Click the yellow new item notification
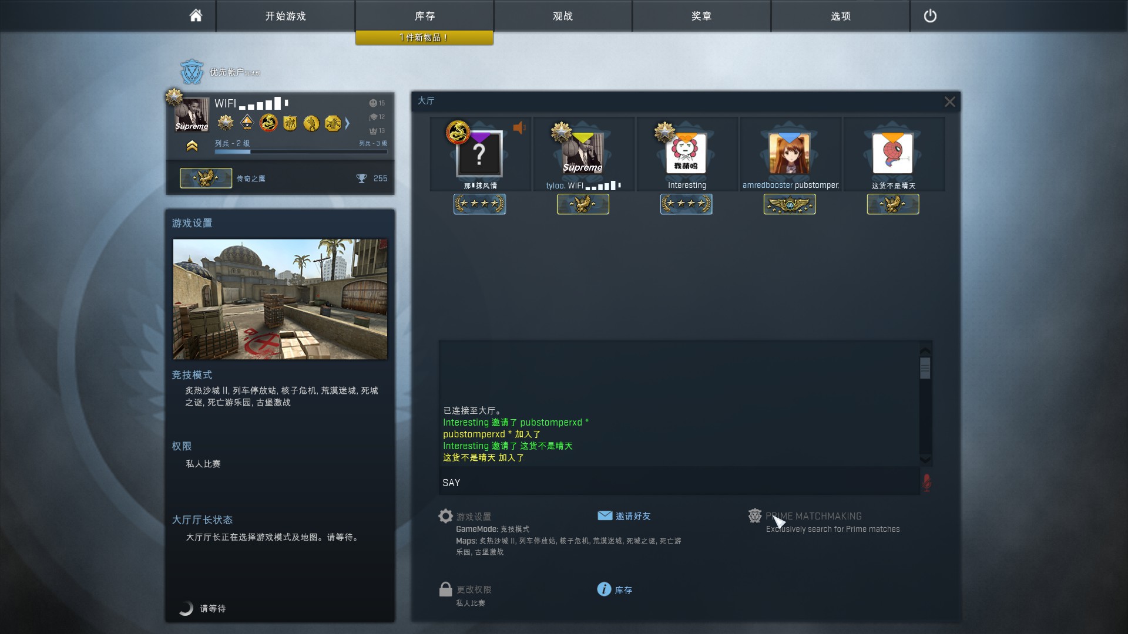This screenshot has width=1128, height=634. coord(424,38)
